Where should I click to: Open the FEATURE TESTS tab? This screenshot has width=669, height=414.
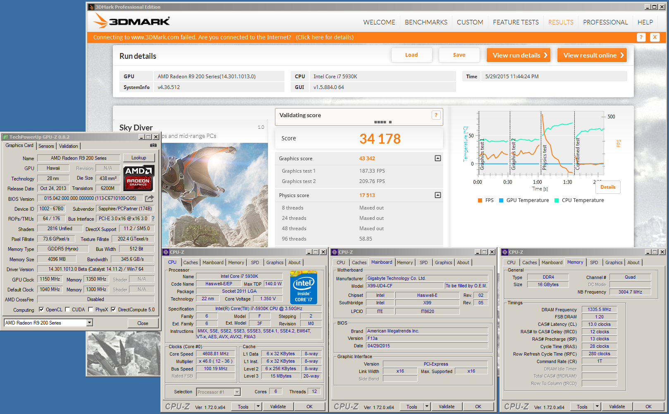click(516, 22)
